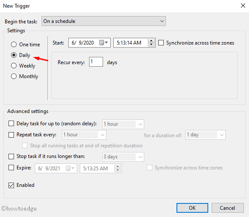Click the Expire time field 5:13:25 AM
This screenshot has width=249, height=217.
click(101, 168)
